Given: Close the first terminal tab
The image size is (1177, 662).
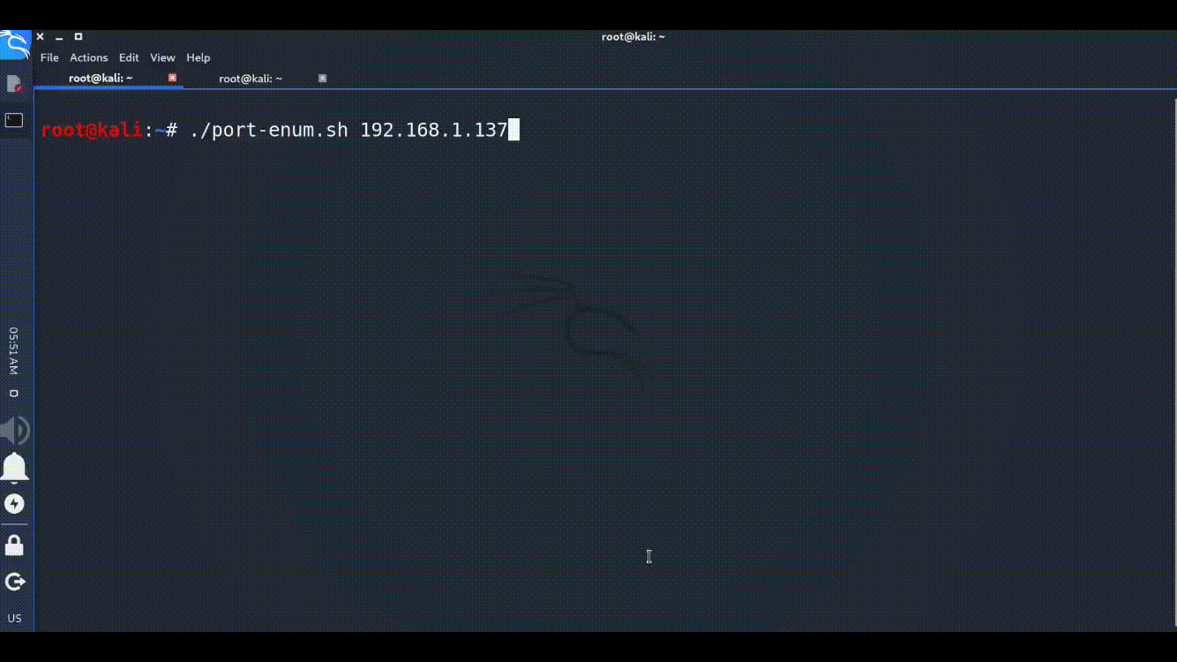Looking at the screenshot, I should tap(172, 78).
